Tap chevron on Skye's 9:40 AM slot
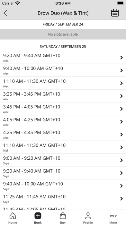 [x=122, y=186]
